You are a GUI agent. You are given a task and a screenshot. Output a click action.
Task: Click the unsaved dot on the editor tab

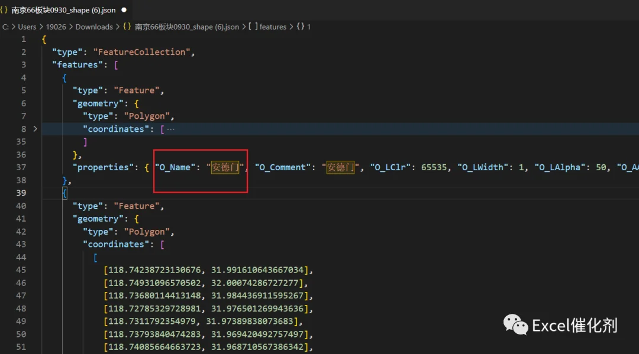pos(124,10)
